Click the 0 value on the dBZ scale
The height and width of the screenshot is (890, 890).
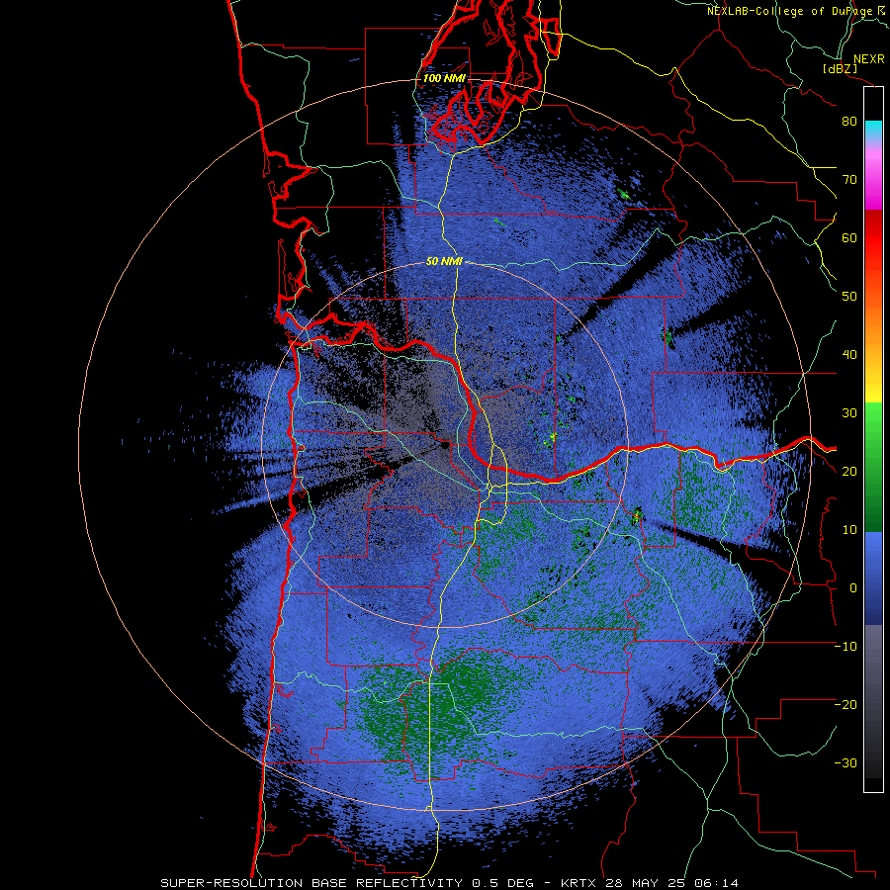coord(853,588)
